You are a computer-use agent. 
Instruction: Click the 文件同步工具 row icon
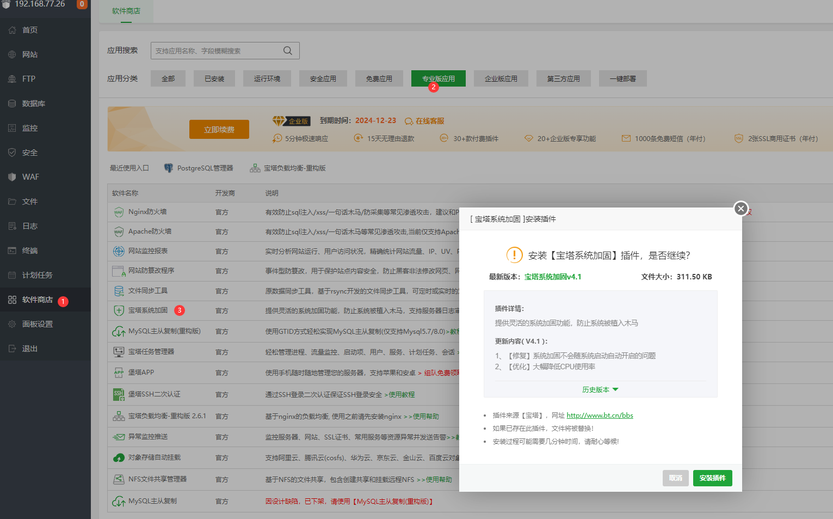point(119,291)
